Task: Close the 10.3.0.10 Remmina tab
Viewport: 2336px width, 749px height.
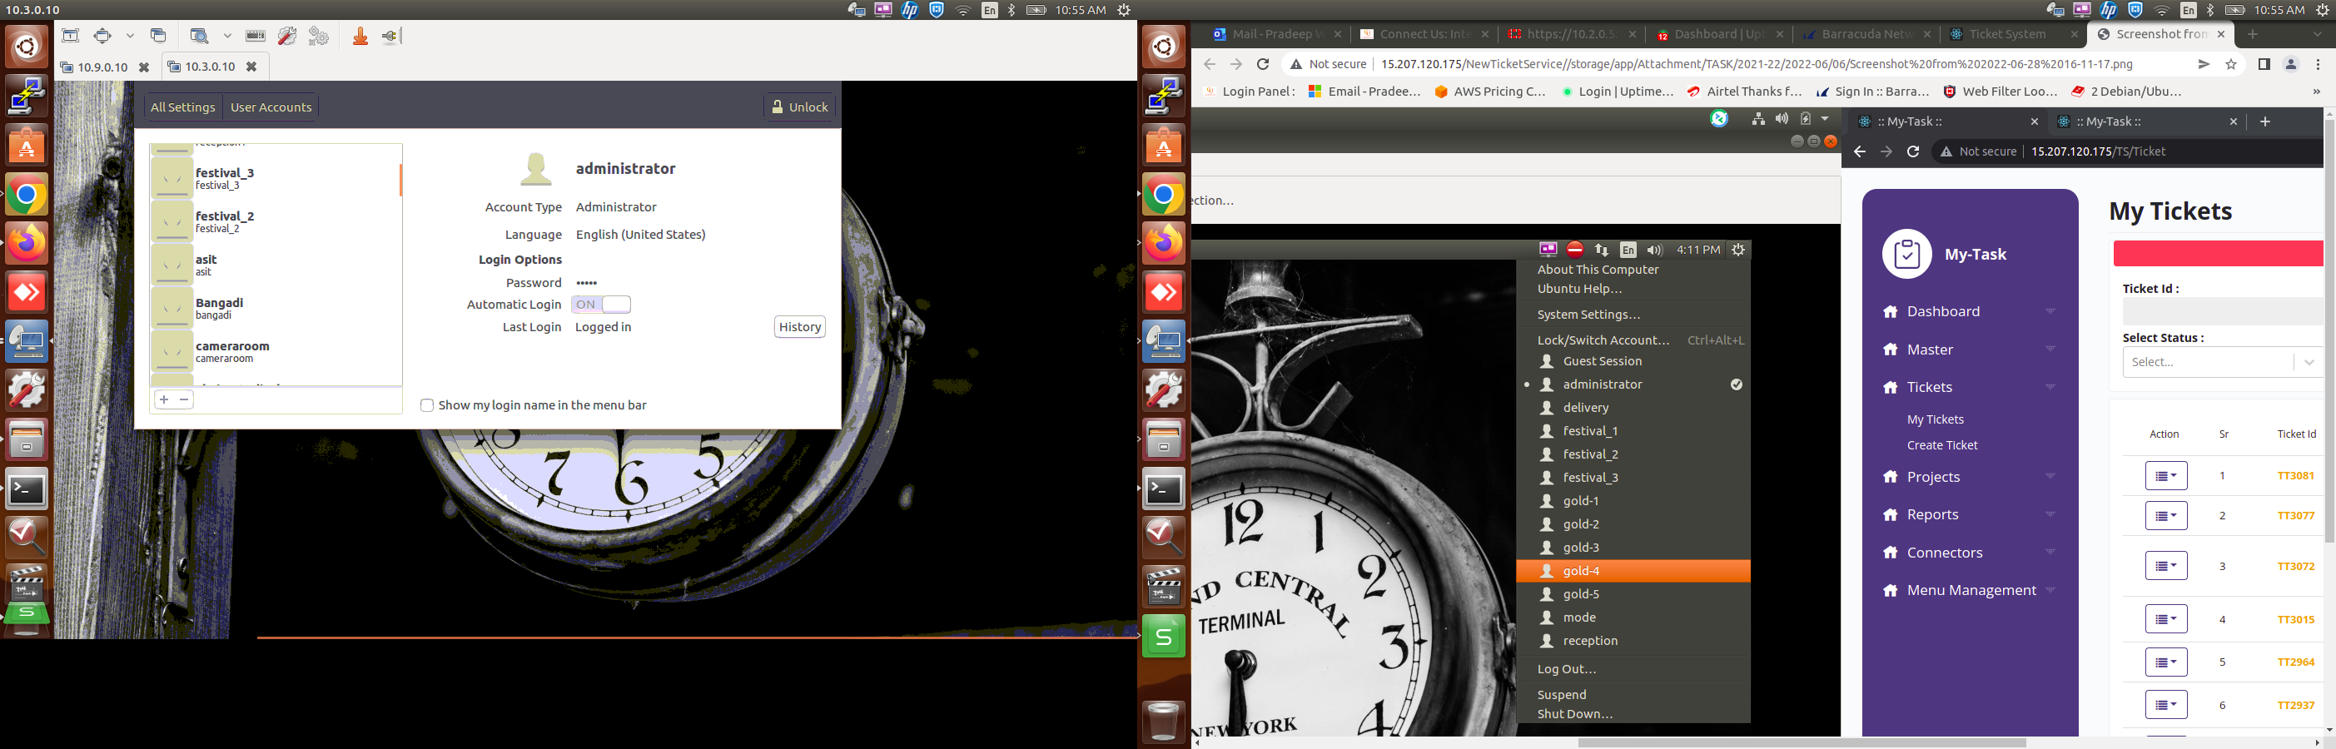Action: (x=251, y=67)
